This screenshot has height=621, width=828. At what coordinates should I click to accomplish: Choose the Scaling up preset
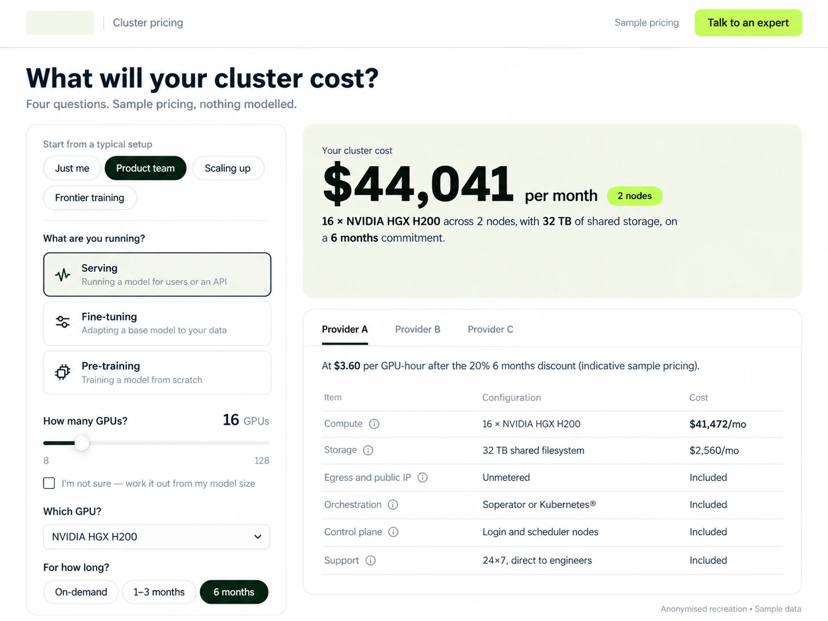[x=228, y=168]
